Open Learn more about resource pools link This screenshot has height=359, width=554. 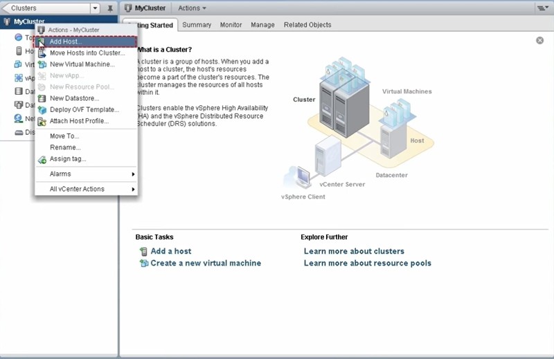[x=368, y=264]
